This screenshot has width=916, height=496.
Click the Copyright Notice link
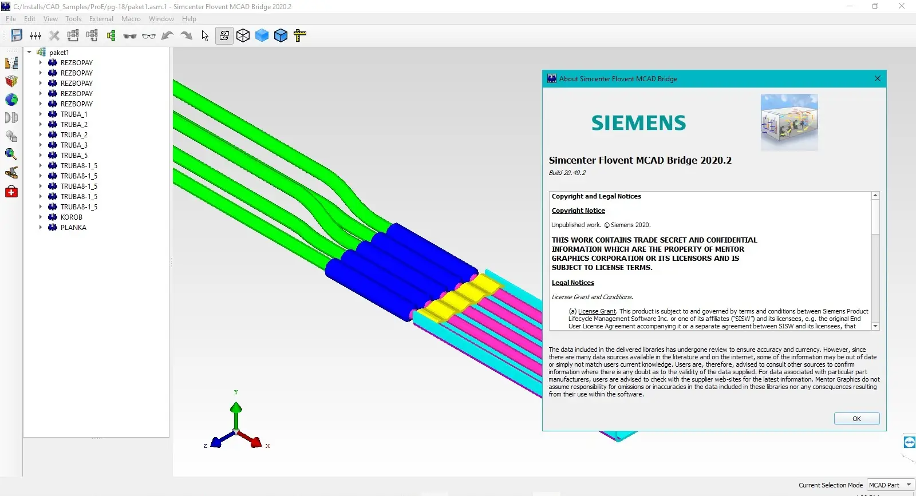[x=578, y=211]
